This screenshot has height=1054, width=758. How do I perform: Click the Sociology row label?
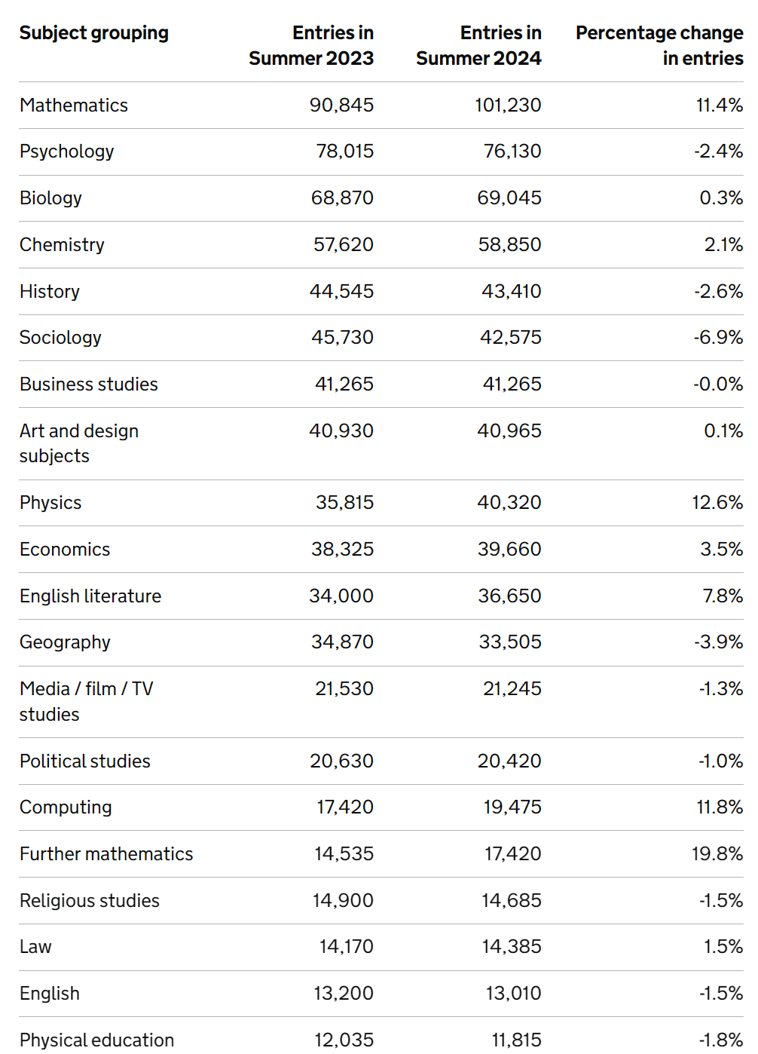pyautogui.click(x=61, y=338)
